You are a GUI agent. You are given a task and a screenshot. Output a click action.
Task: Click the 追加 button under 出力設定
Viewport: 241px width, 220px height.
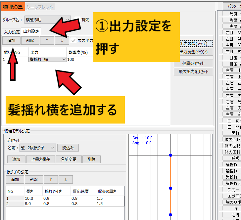[11, 41]
